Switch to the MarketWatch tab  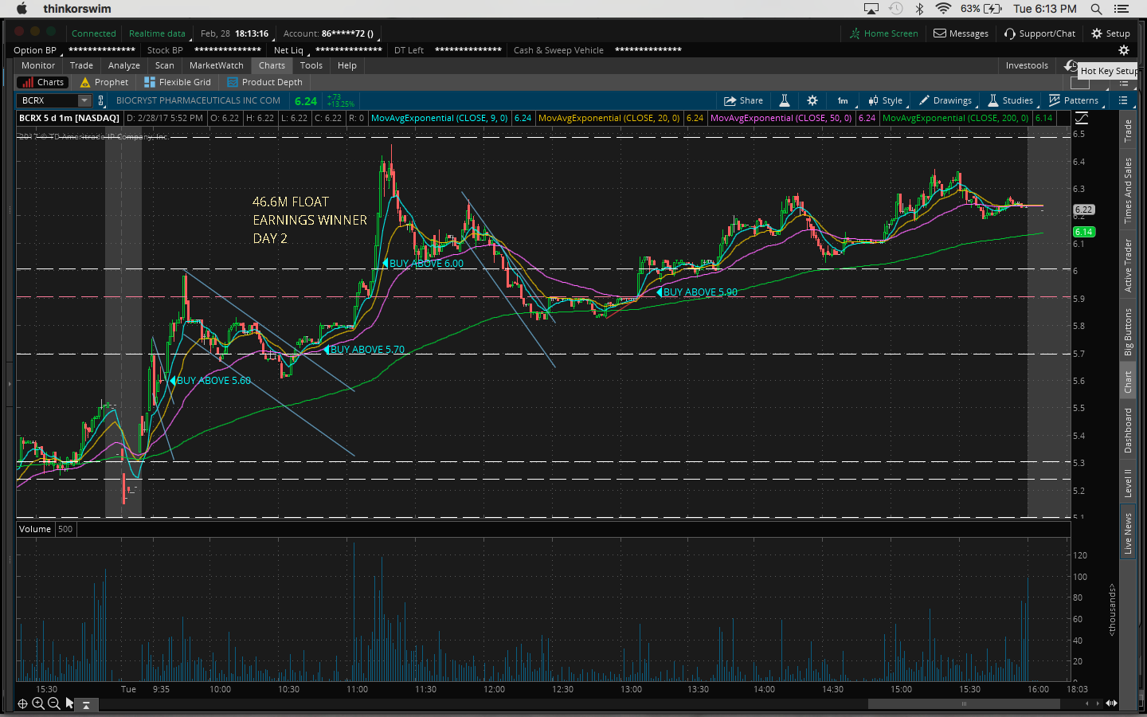point(216,65)
